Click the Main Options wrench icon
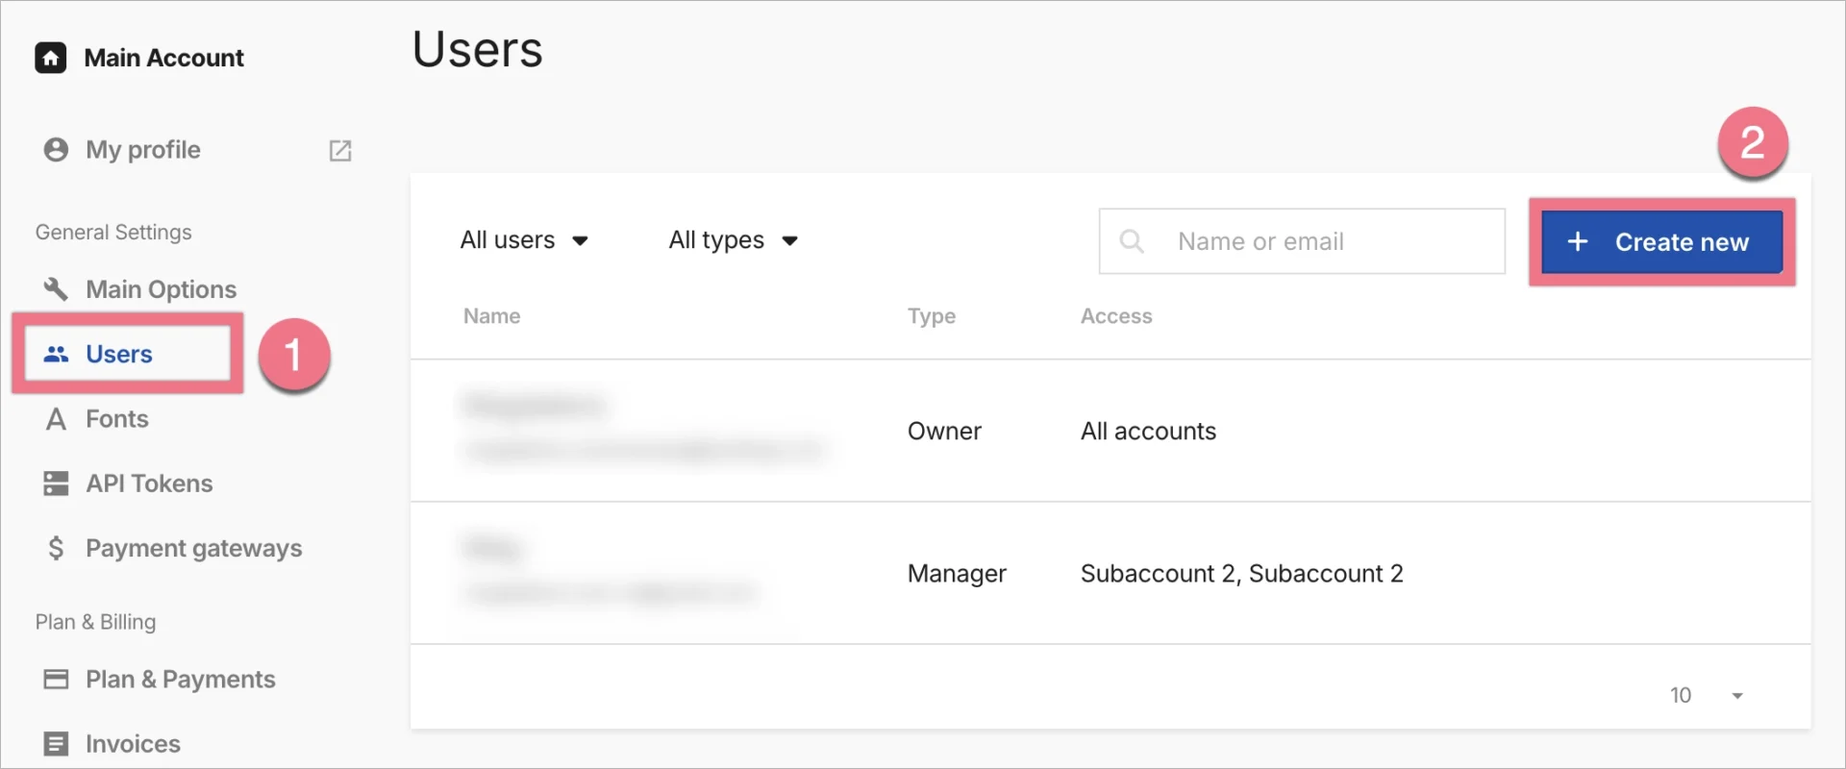Viewport: 1846px width, 769px height. point(57,289)
